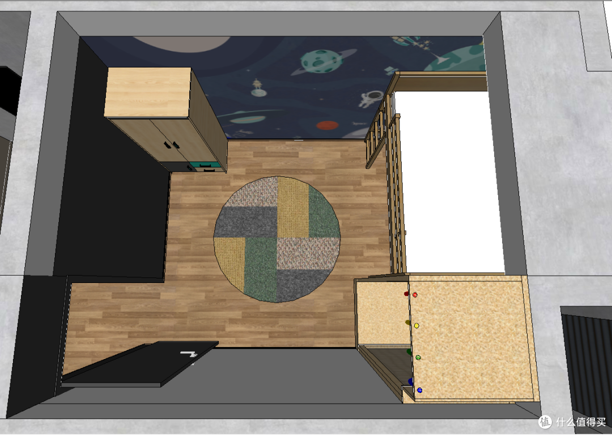
Task: Select the wooden bed side railing
Action: point(396,193)
